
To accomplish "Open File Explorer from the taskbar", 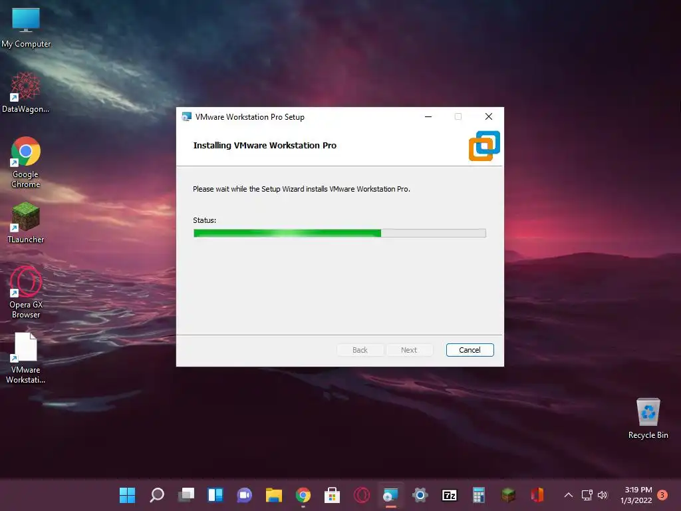I will 273,495.
